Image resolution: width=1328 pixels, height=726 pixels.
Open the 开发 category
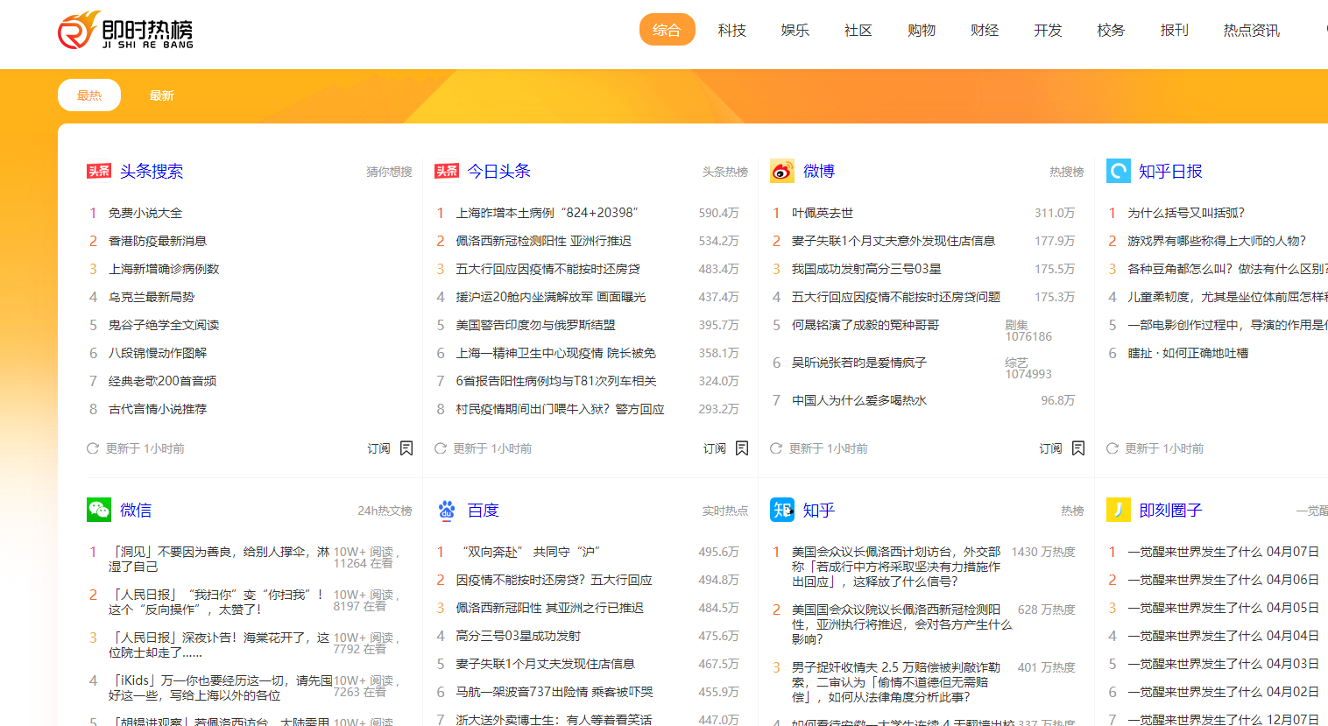click(x=1048, y=30)
